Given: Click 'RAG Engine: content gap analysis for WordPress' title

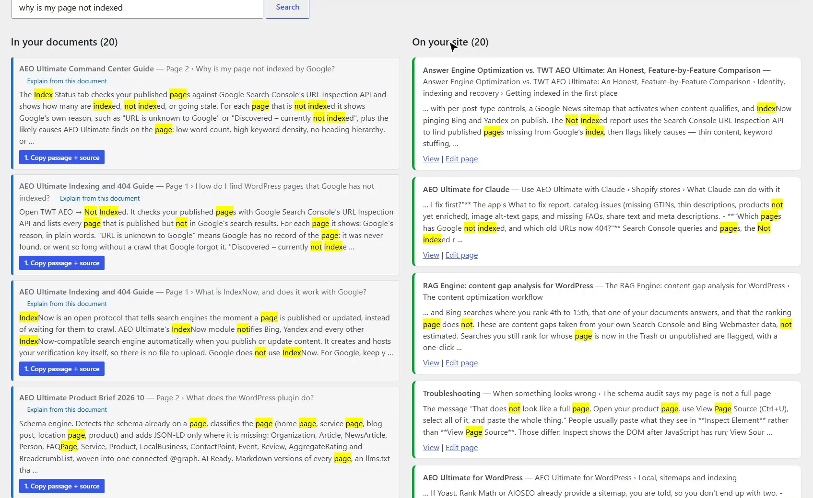Looking at the screenshot, I should point(508,286).
